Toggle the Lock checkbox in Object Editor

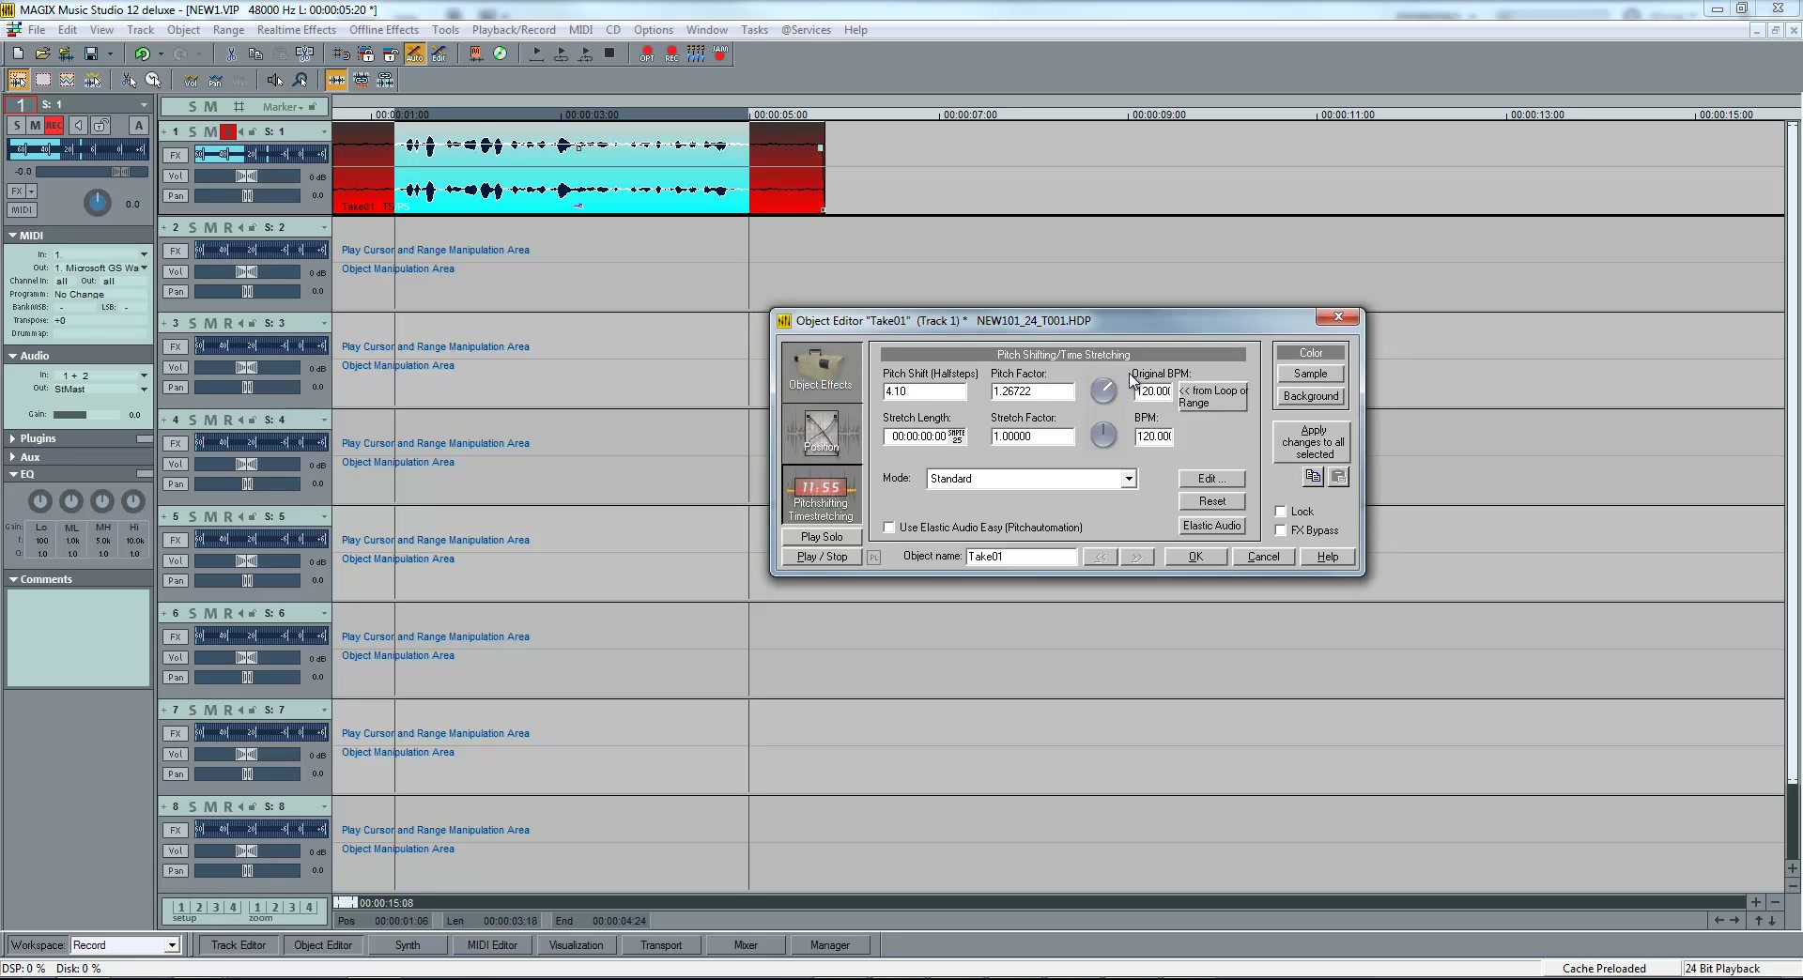point(1280,512)
